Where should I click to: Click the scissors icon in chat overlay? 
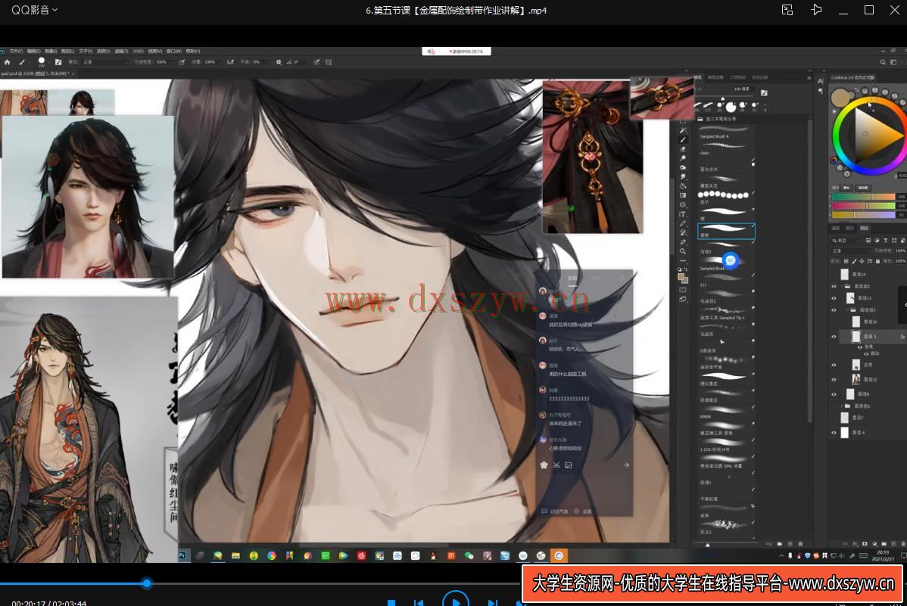[556, 465]
